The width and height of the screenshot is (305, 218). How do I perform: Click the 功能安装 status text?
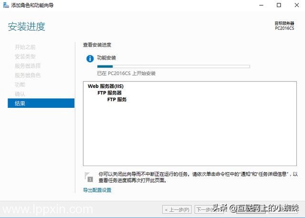106,58
